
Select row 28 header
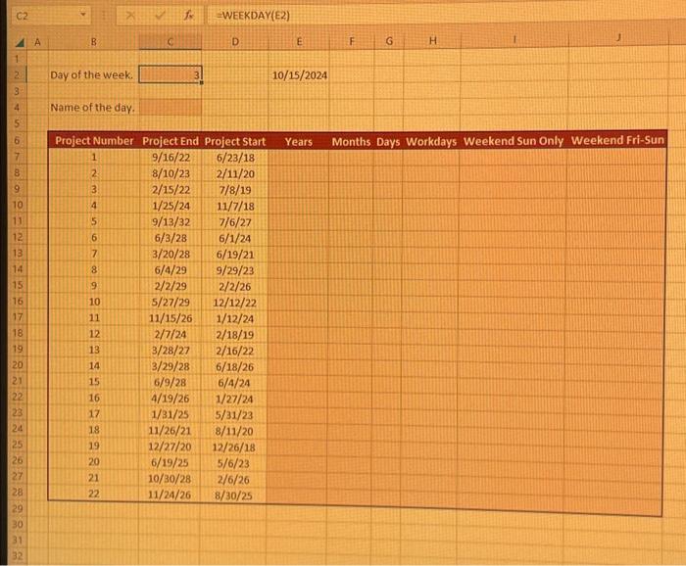18,493
